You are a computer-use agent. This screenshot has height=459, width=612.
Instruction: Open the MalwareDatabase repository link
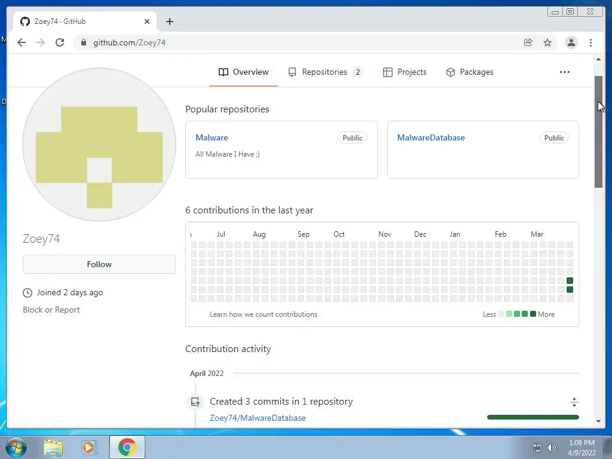point(431,138)
